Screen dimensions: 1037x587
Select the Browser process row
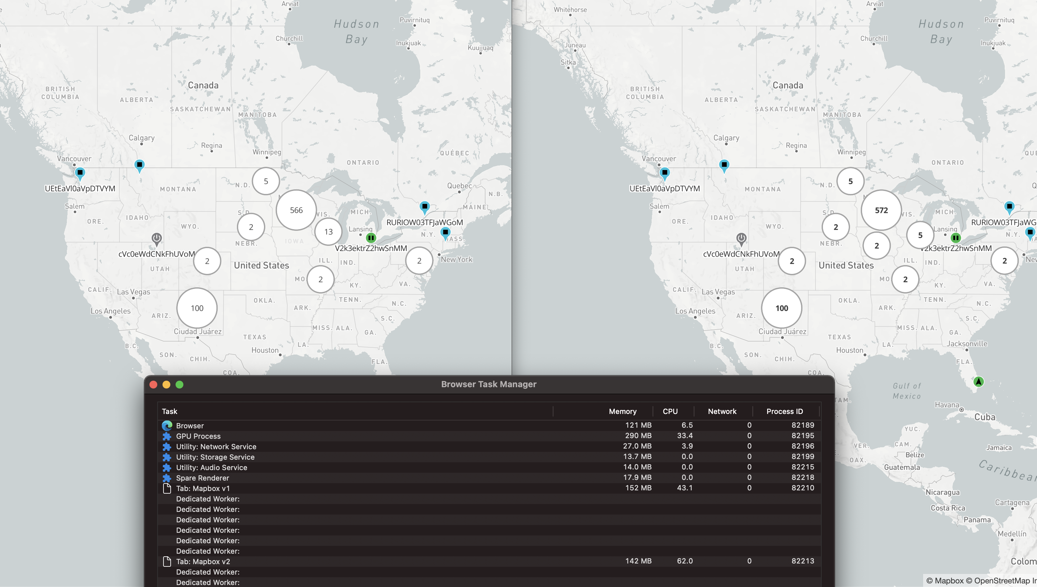[x=489, y=425]
